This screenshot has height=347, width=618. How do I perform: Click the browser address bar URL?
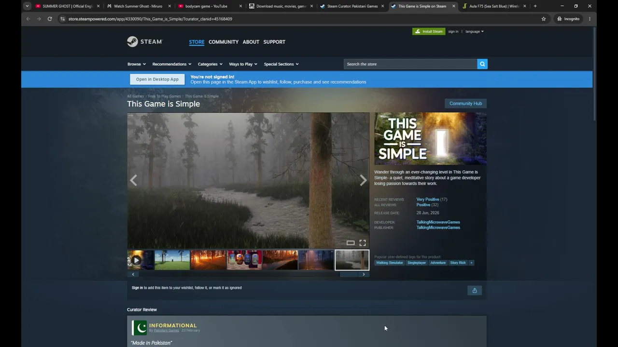coord(150,19)
